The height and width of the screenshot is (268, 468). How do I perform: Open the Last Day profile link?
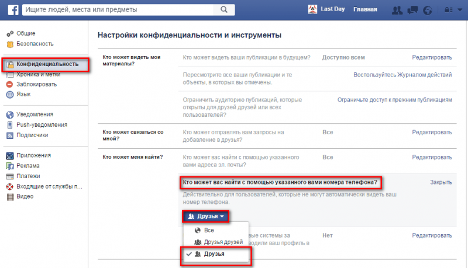[332, 9]
